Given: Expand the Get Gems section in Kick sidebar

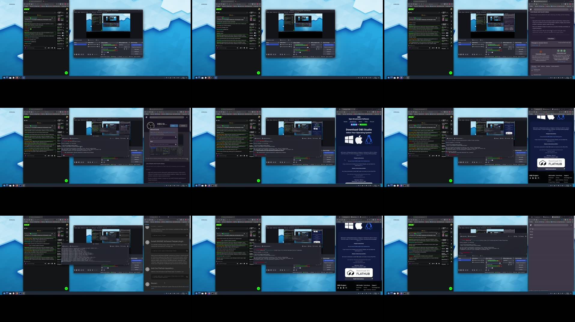Looking at the screenshot, I should pos(59,48).
